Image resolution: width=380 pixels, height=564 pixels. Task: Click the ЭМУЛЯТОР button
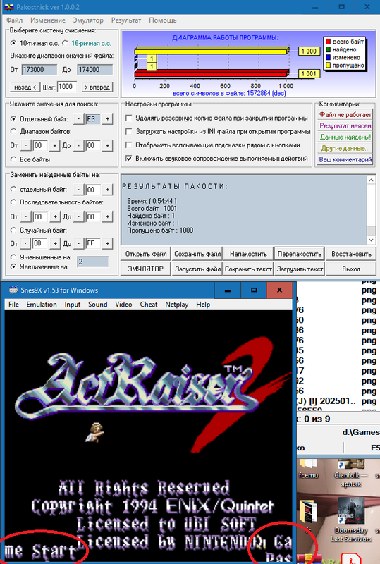click(146, 269)
